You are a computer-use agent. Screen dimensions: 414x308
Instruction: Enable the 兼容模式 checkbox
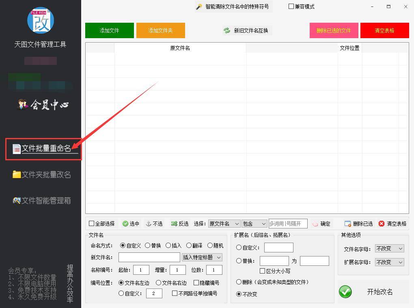(291, 6)
